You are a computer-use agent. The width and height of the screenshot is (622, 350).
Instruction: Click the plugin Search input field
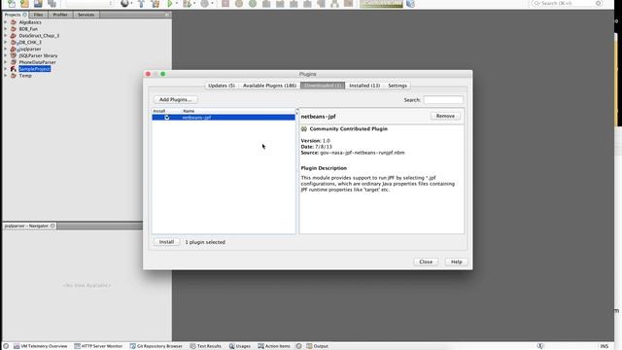[x=443, y=100]
